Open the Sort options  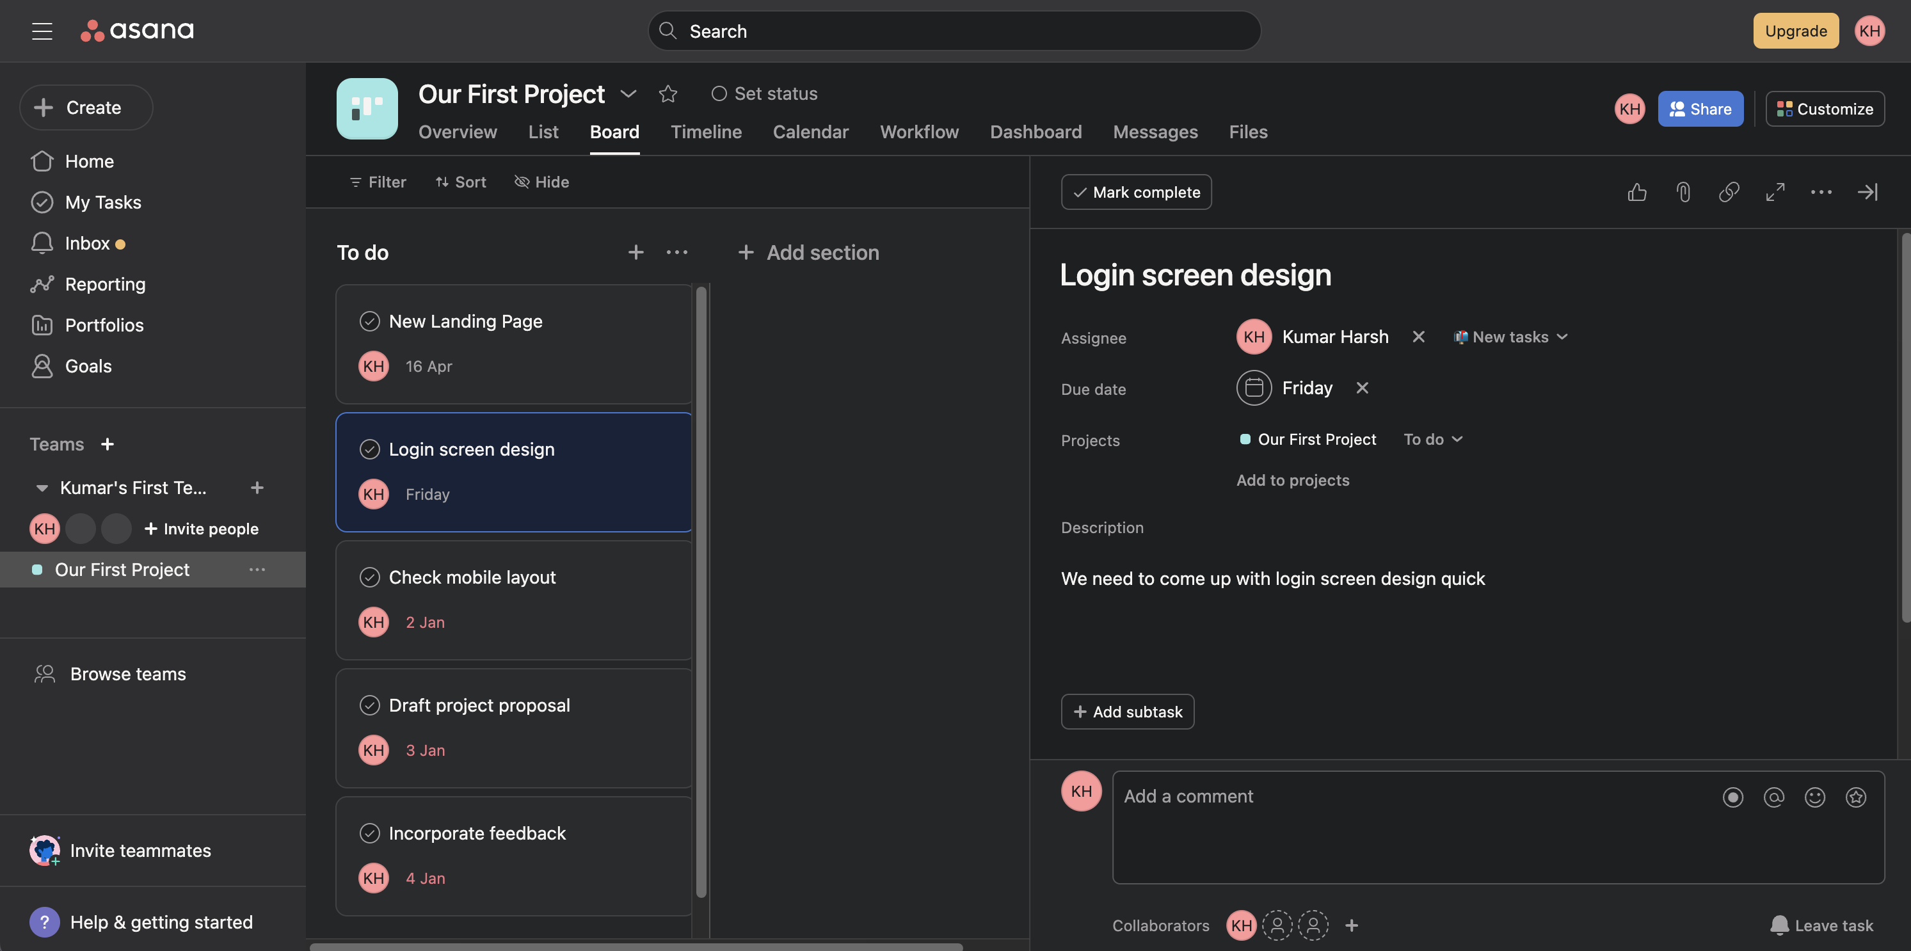tap(461, 182)
